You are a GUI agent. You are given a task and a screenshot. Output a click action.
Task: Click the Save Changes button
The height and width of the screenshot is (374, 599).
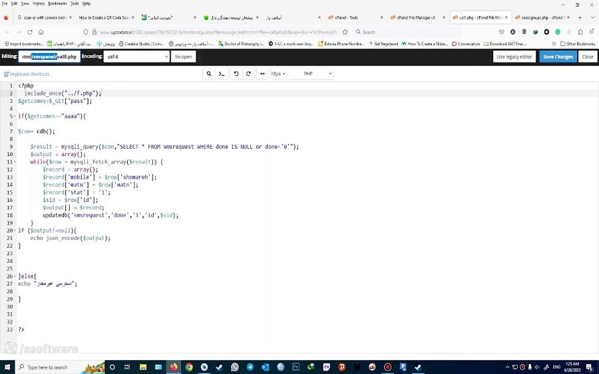(x=558, y=56)
